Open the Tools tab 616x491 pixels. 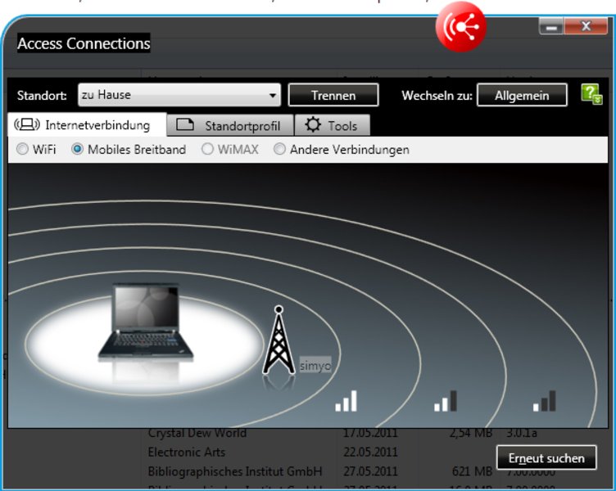332,125
